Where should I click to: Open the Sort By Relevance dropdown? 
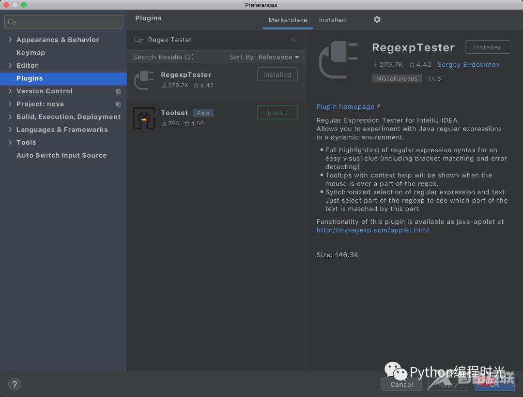pyautogui.click(x=264, y=57)
